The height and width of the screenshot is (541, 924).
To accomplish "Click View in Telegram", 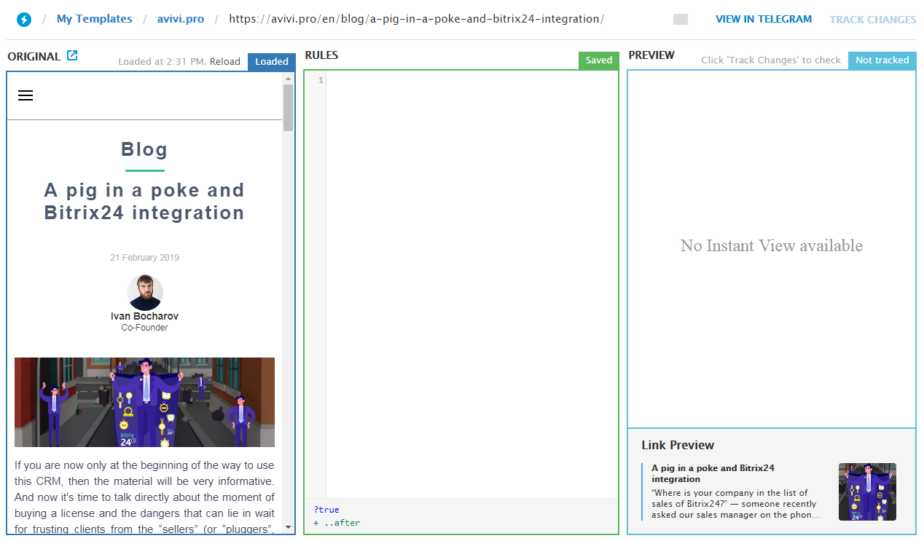I will pos(764,19).
